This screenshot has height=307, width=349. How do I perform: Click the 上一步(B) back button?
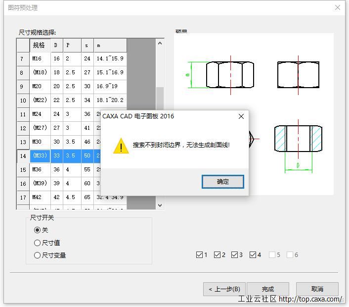(224, 289)
